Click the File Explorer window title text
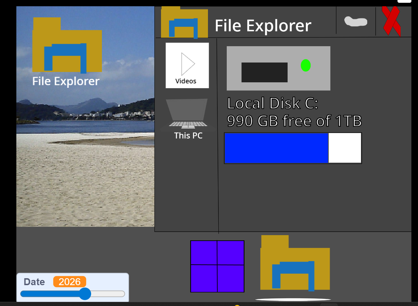 [263, 26]
